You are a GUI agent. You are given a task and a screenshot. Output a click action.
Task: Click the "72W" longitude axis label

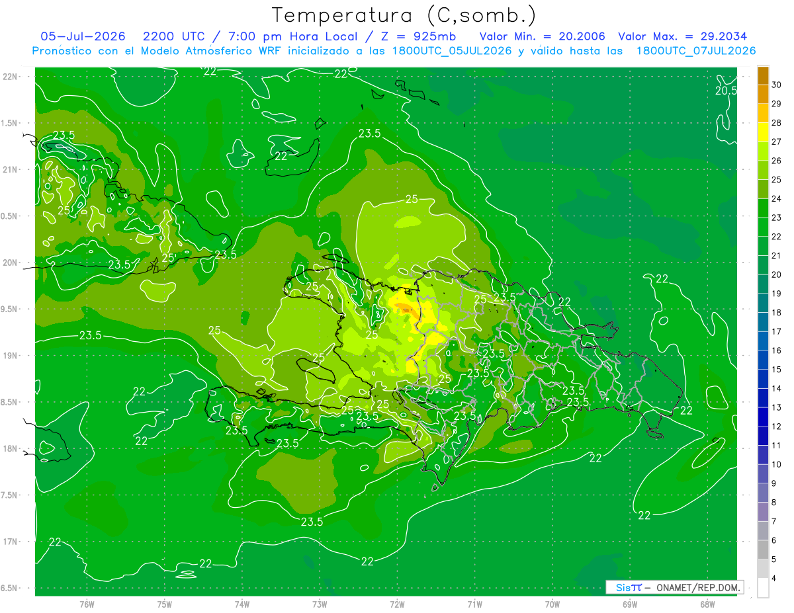pyautogui.click(x=397, y=604)
